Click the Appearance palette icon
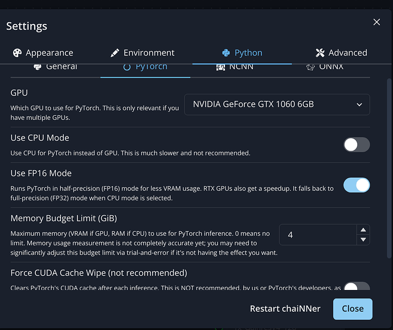The image size is (393, 330). pyautogui.click(x=17, y=53)
